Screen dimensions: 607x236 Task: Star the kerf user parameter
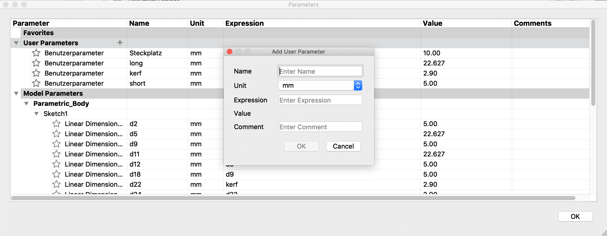(x=36, y=73)
